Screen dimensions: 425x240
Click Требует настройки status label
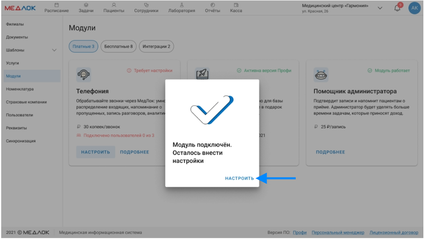pyautogui.click(x=150, y=71)
